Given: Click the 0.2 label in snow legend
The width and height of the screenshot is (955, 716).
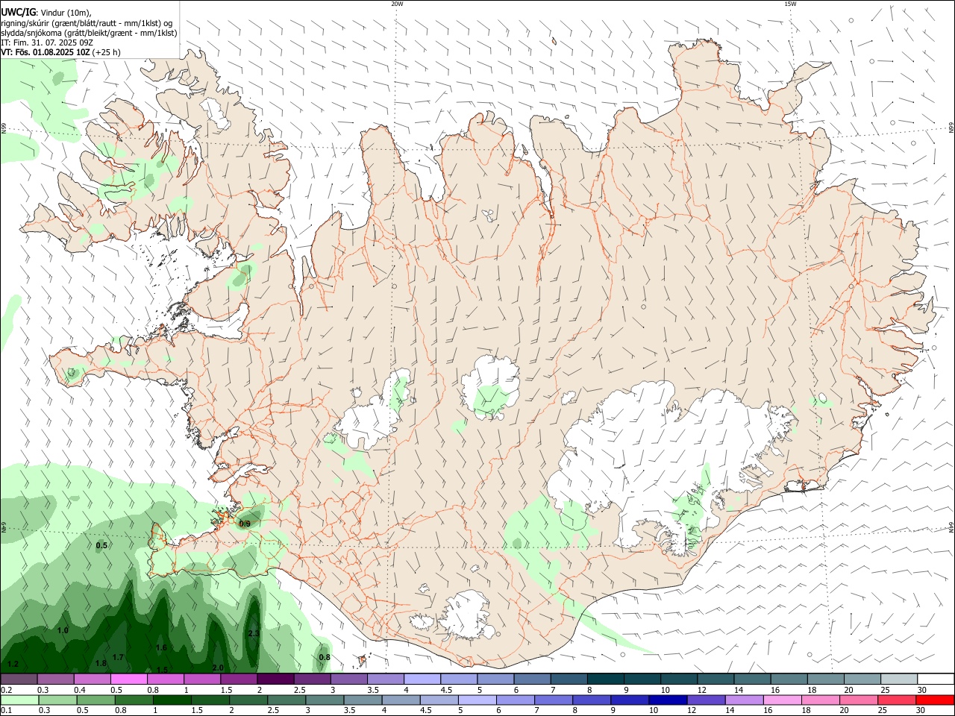Looking at the screenshot, I should [x=6, y=690].
